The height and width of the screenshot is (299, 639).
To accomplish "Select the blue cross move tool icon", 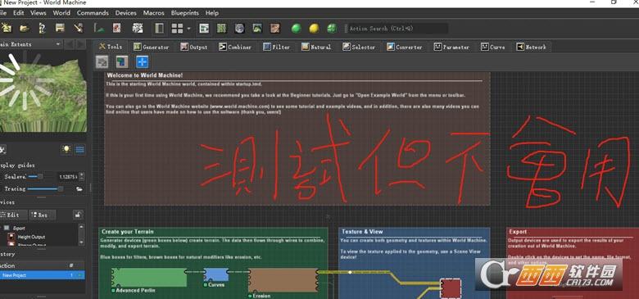I will coord(143,62).
